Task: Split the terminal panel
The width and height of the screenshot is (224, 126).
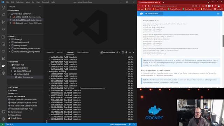Action: click(123, 52)
